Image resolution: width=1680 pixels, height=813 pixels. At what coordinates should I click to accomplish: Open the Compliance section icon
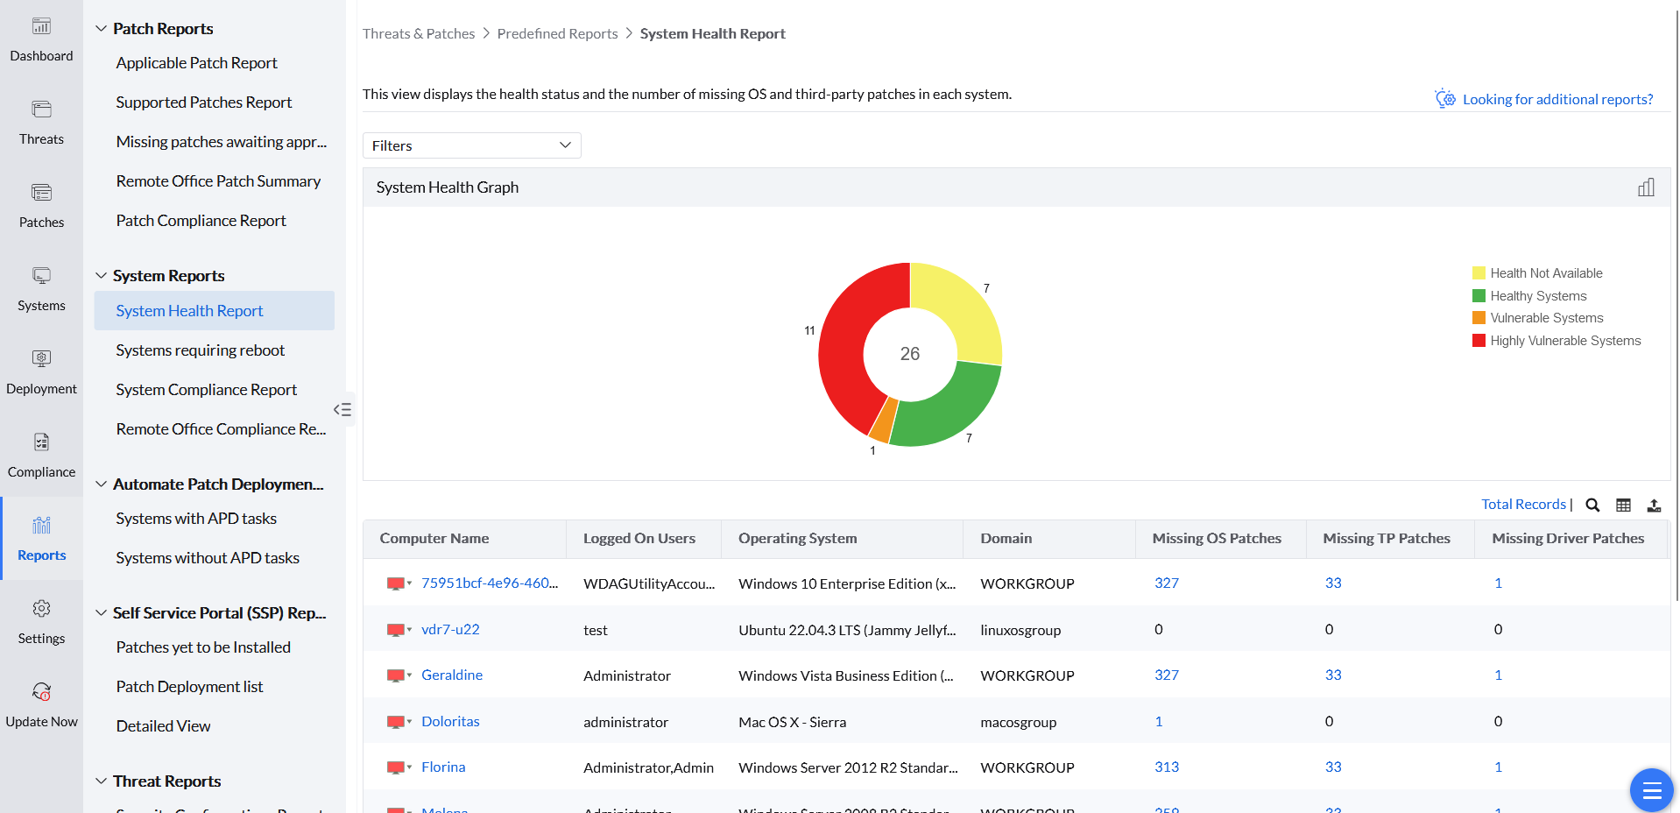tap(41, 442)
